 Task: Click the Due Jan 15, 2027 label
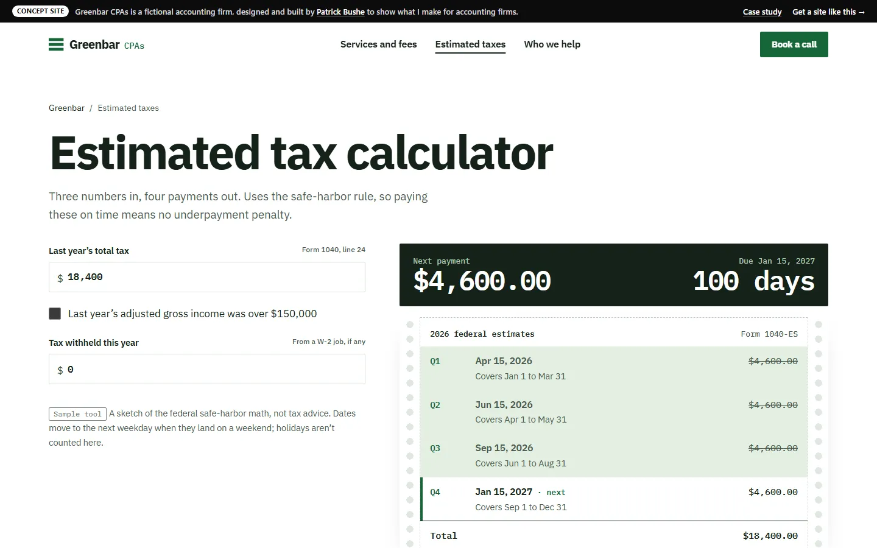point(777,261)
